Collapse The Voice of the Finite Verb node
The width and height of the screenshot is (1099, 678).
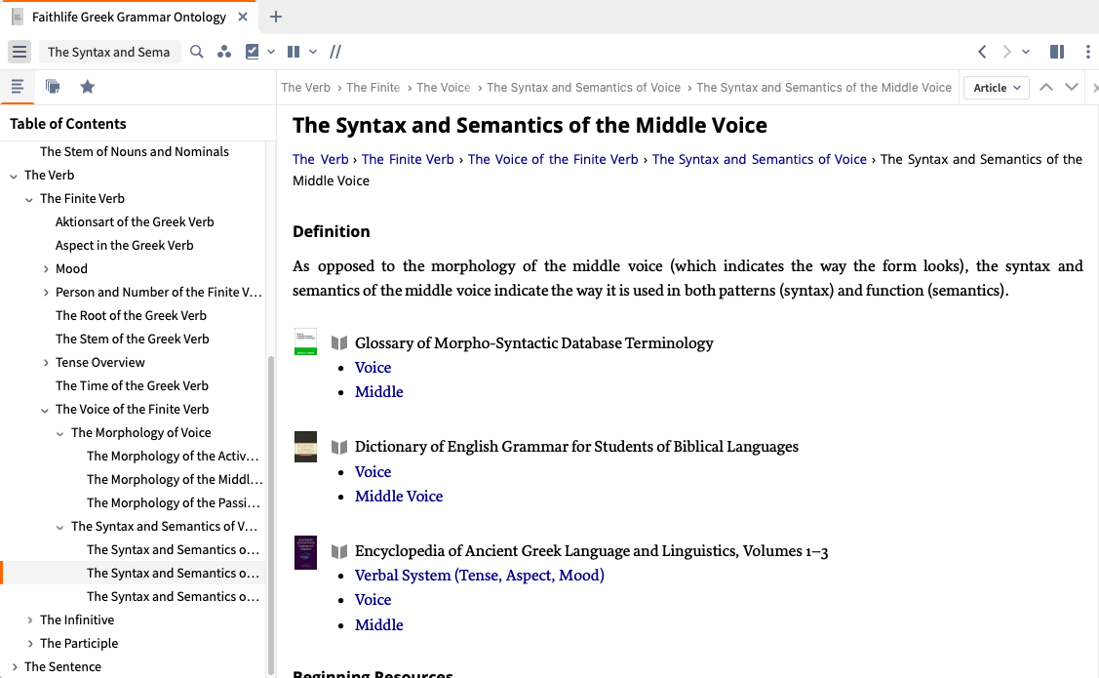[x=44, y=409]
